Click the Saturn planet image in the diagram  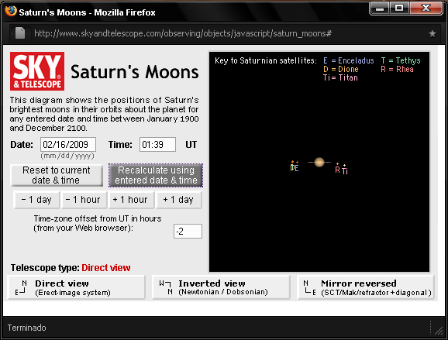(319, 162)
